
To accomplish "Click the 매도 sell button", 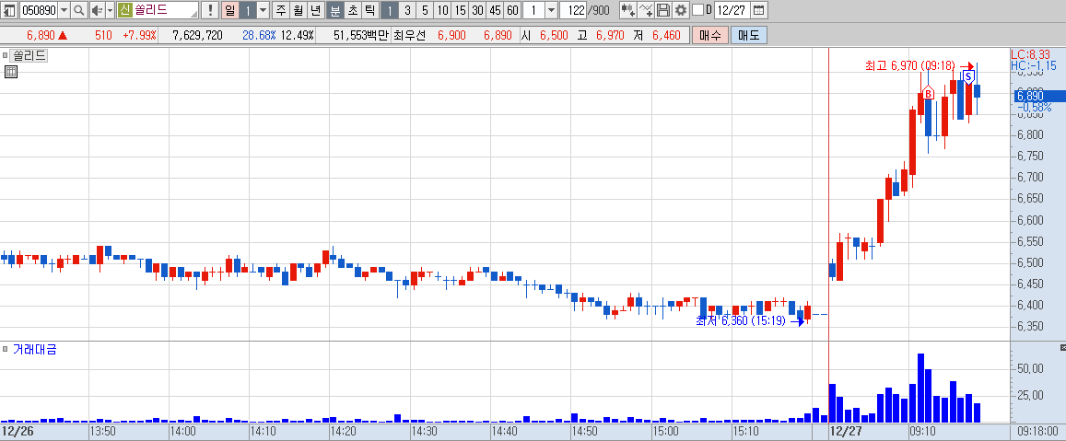I will (748, 35).
